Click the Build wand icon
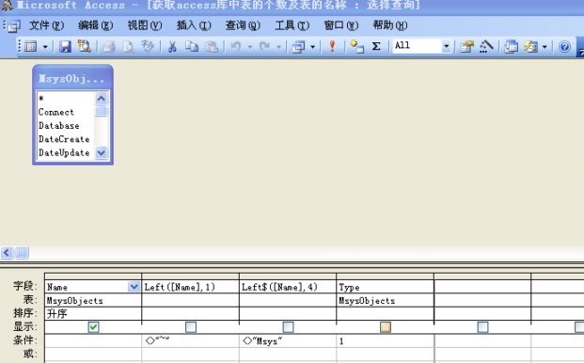This screenshot has height=363, width=584. 486,46
